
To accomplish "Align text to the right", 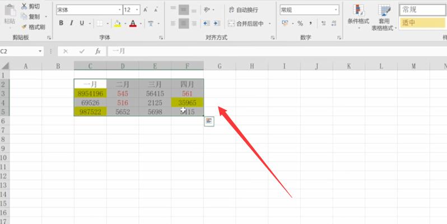I will 194,23.
